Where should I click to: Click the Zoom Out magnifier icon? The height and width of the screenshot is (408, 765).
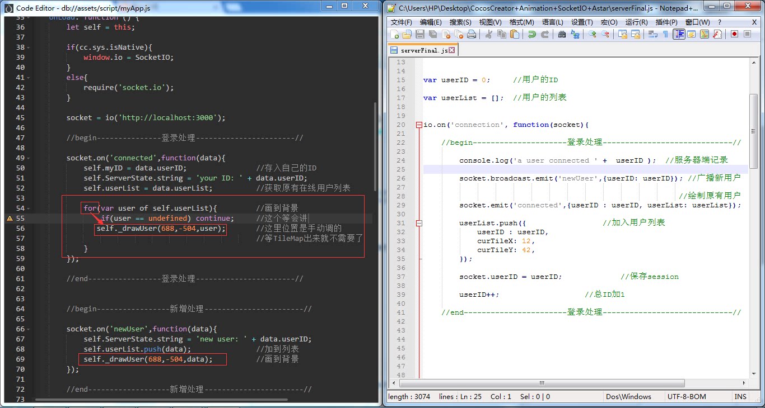pyautogui.click(x=605, y=34)
